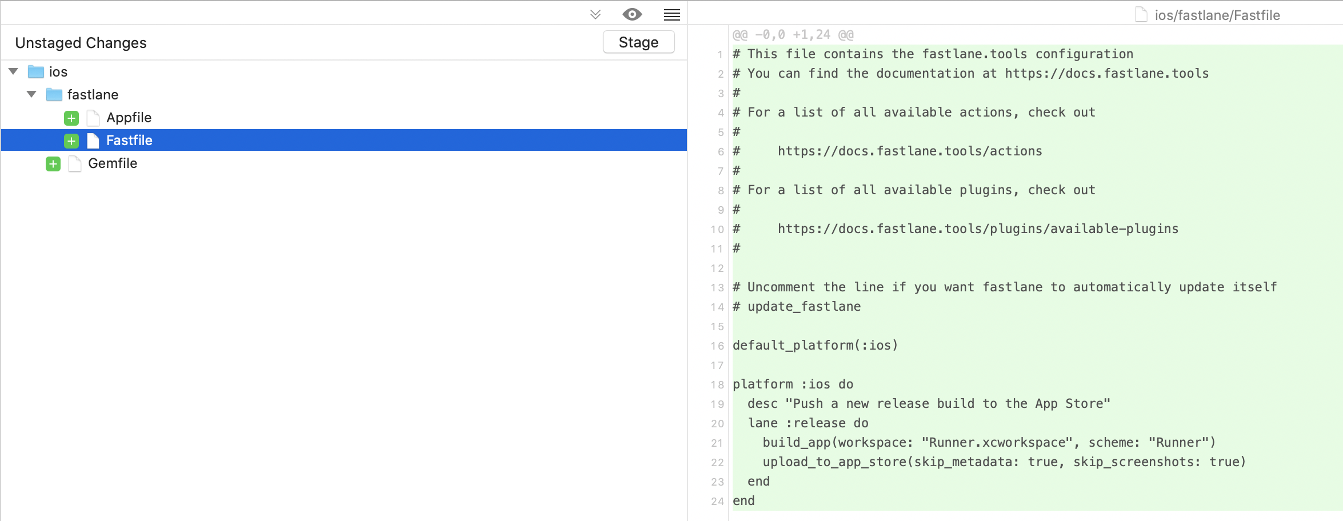Click the Appfile document icon
Screen dimensions: 1343x521
[93, 118]
